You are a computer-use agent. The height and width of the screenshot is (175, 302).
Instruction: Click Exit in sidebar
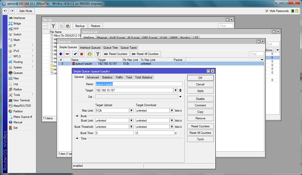(x=15, y=128)
